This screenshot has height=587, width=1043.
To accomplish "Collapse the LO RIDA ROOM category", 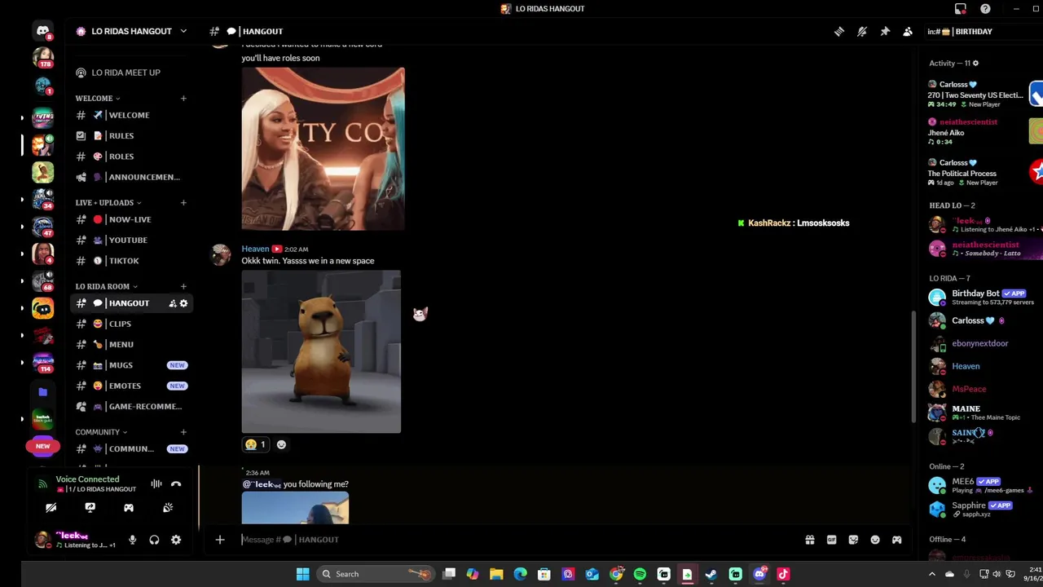I will 106,286.
